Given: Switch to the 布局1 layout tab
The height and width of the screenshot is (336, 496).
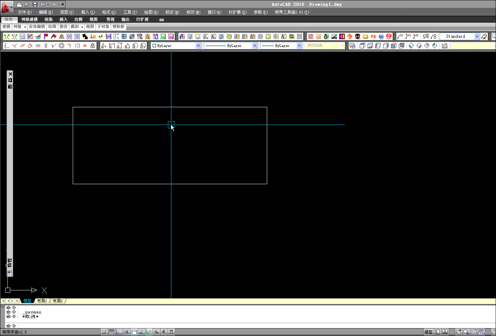Looking at the screenshot, I should (x=42, y=301).
